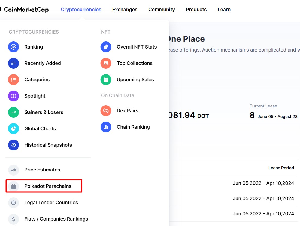Click the Fiats dollar sign icon
The height and width of the screenshot is (226, 300).
tap(13, 219)
